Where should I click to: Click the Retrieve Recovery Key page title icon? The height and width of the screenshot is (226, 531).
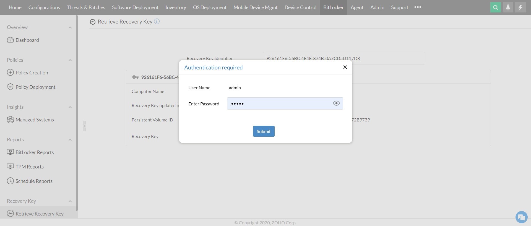point(93,22)
